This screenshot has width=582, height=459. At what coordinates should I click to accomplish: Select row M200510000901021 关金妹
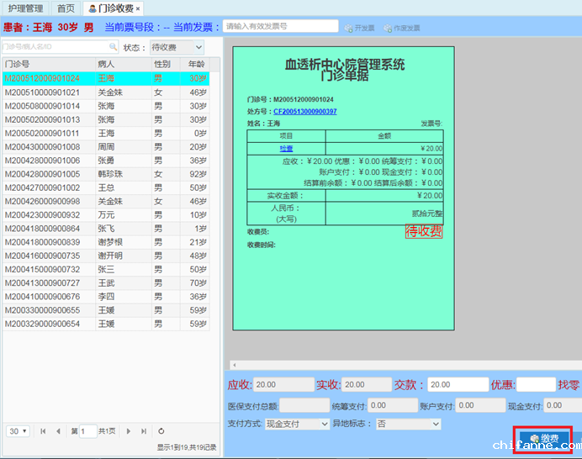106,92
